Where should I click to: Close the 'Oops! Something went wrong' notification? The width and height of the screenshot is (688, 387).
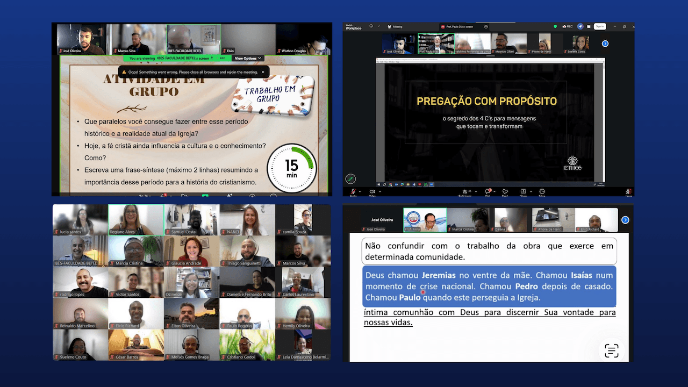[263, 71]
